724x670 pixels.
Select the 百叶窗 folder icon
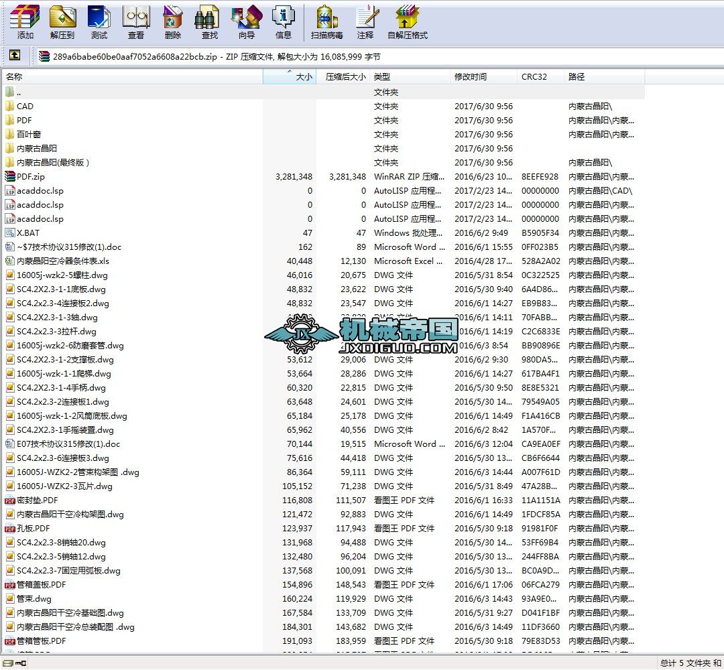pyautogui.click(x=9, y=134)
